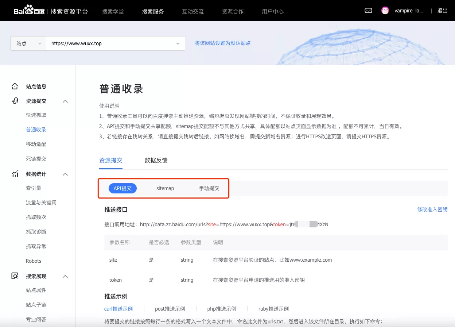The height and width of the screenshot is (327, 455).
Task: Click the Baidu logo in header
Action: coord(29,11)
